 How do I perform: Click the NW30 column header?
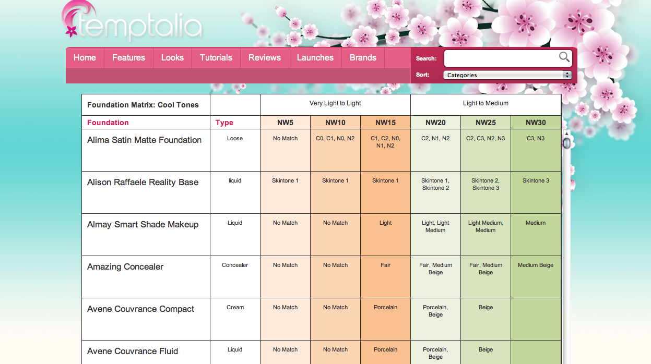pyautogui.click(x=536, y=123)
